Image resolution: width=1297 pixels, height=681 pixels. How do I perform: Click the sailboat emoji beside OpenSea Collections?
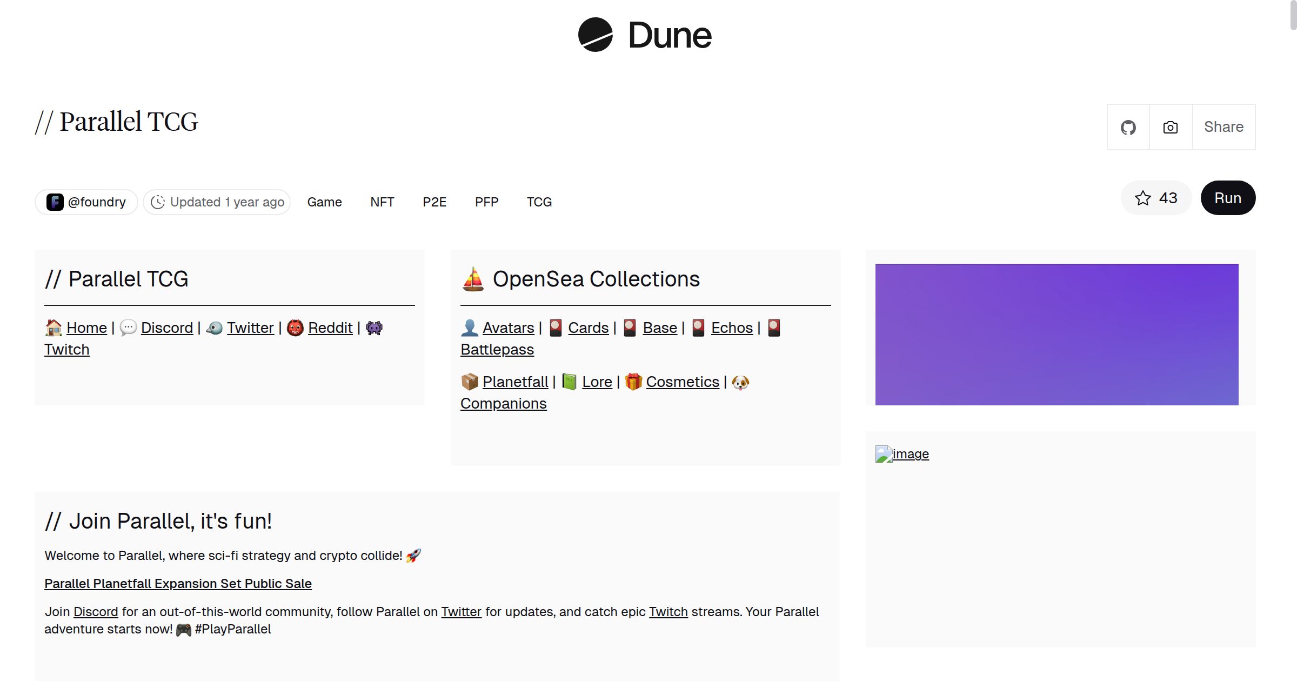[473, 279]
